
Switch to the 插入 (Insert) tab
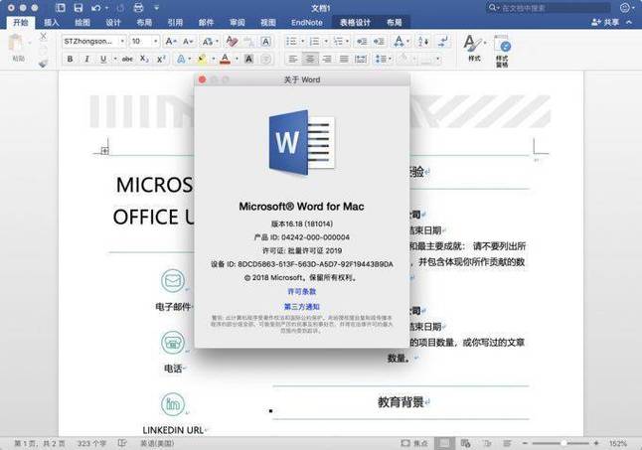pyautogui.click(x=51, y=23)
